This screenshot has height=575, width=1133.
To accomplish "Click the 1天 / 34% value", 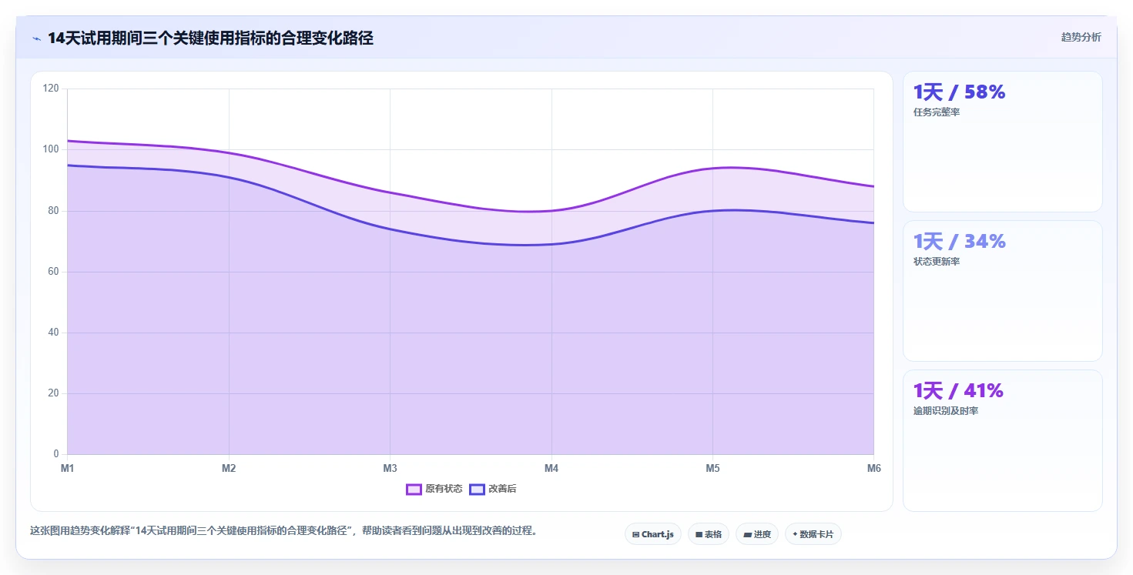I will 959,242.
